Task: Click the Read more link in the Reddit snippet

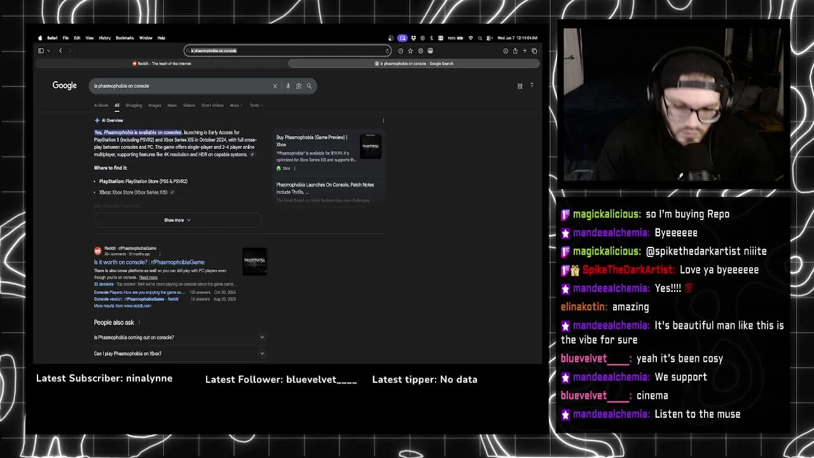Action: click(x=148, y=277)
